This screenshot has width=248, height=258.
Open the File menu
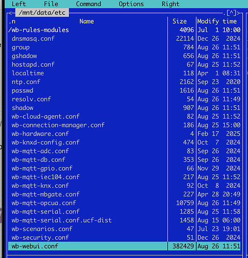point(51,4)
